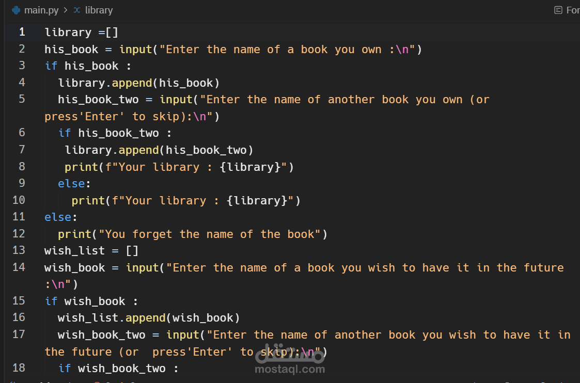This screenshot has width=580, height=383.
Task: Click 'wish_list.append(wish_book)' on line 16
Action: 149,318
